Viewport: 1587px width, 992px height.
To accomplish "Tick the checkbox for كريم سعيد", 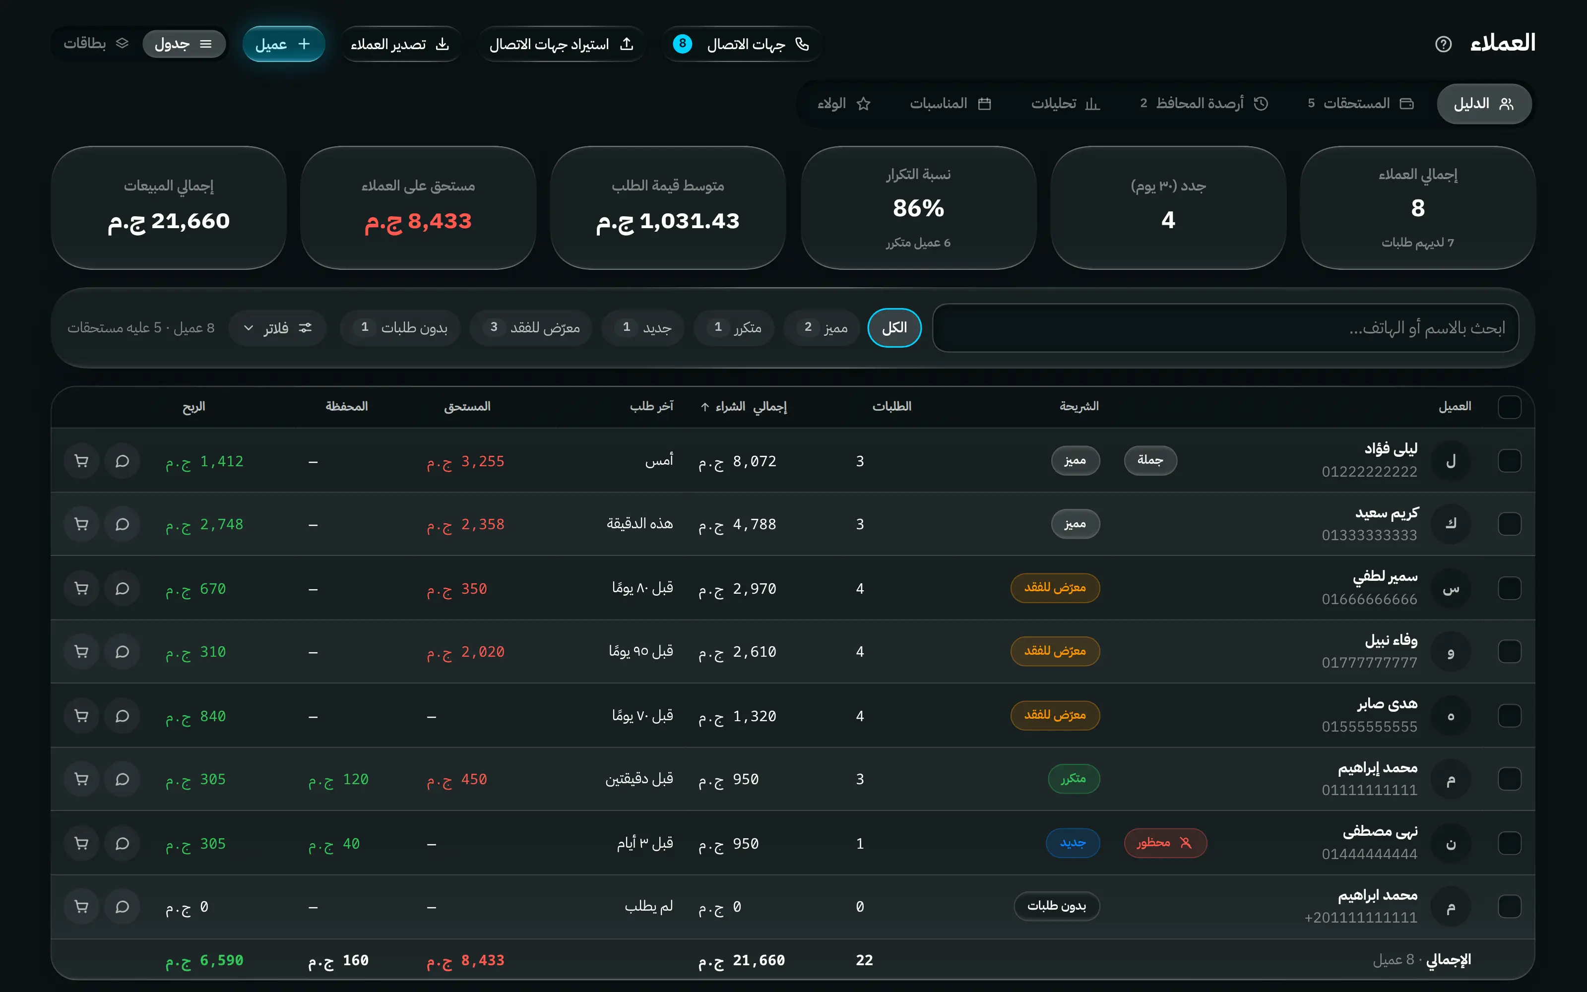I will 1510,524.
